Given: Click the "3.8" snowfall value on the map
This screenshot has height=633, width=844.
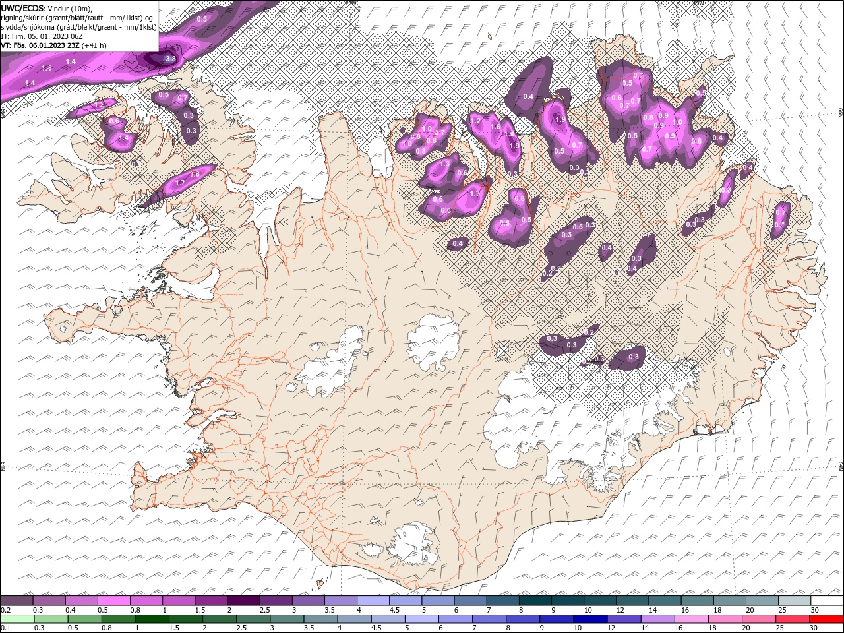Looking at the screenshot, I should tap(170, 59).
